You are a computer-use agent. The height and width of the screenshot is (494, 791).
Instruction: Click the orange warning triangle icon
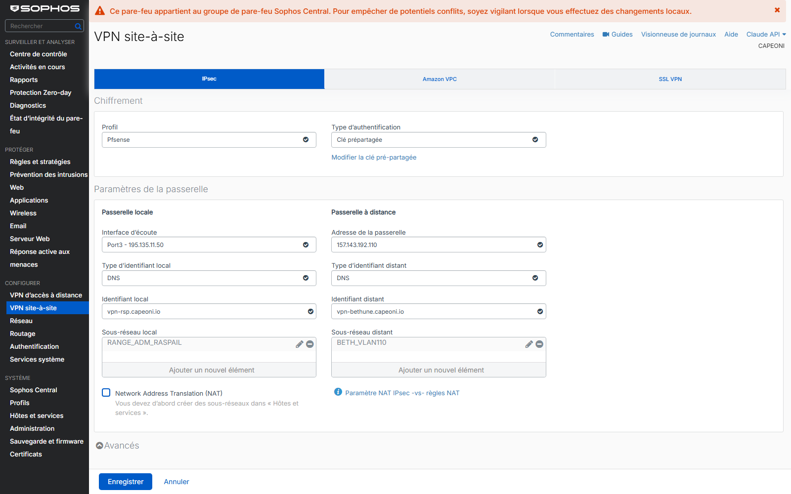coord(100,11)
